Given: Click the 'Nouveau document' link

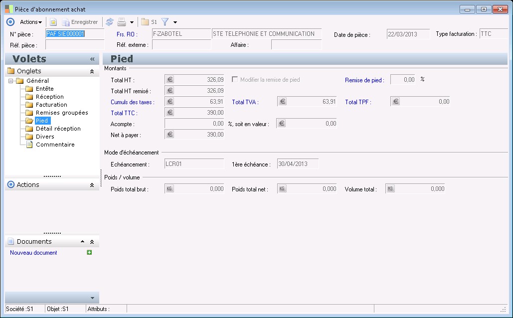Looking at the screenshot, I should pos(33,253).
